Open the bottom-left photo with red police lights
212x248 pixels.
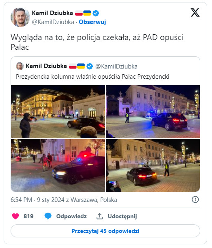pyautogui.click(x=58, y=165)
